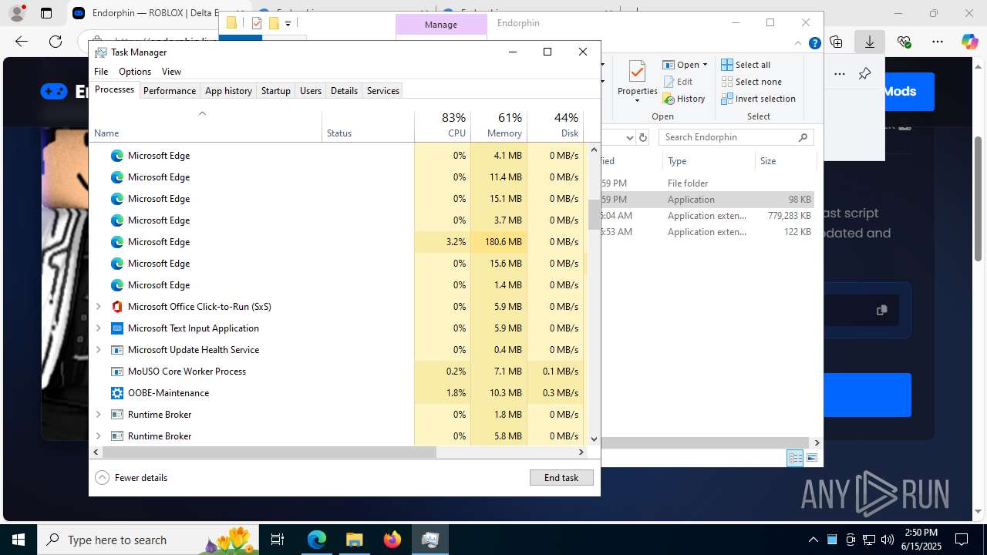Open the View menu in Task Manager
Viewport: 987px width, 555px height.
point(171,72)
